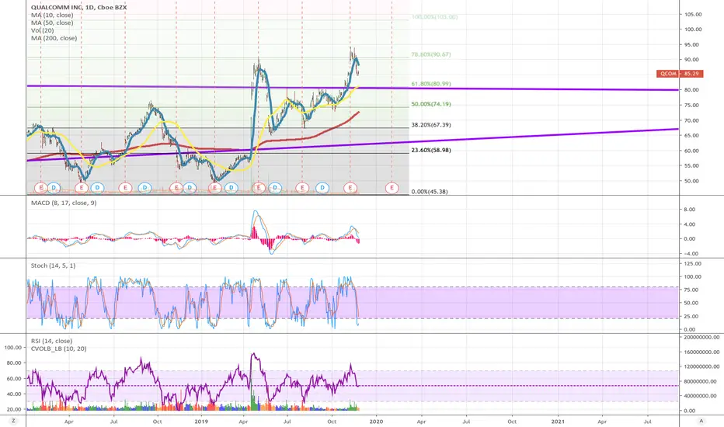
Task: Click the 23.60%(58.98) Fibonacci level label
Action: 431,150
